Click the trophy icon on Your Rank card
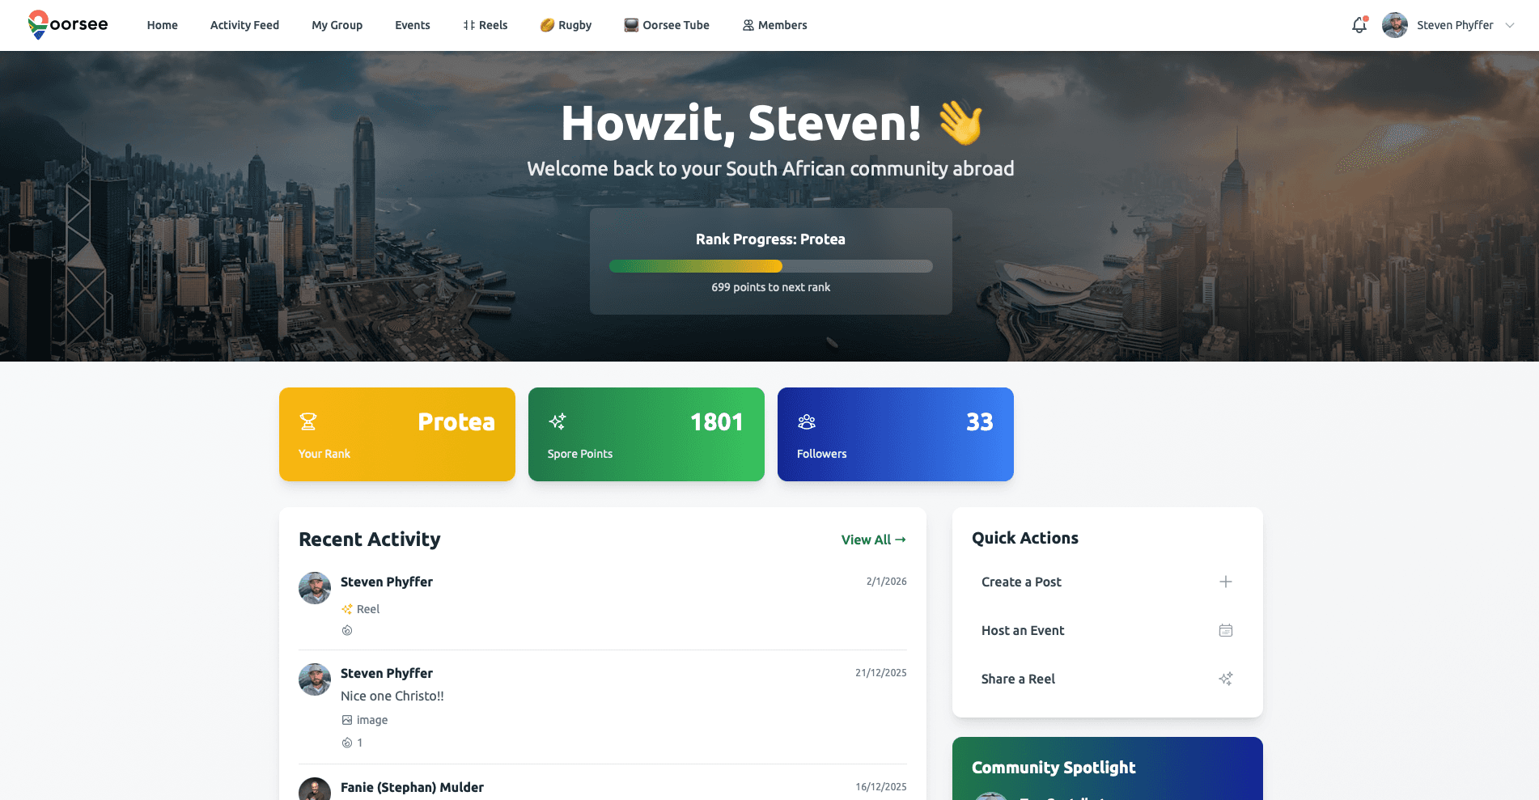Image resolution: width=1539 pixels, height=800 pixels. click(308, 421)
